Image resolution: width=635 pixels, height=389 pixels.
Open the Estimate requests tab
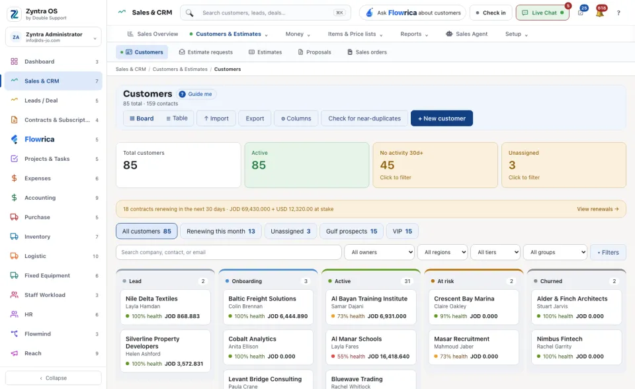point(206,52)
